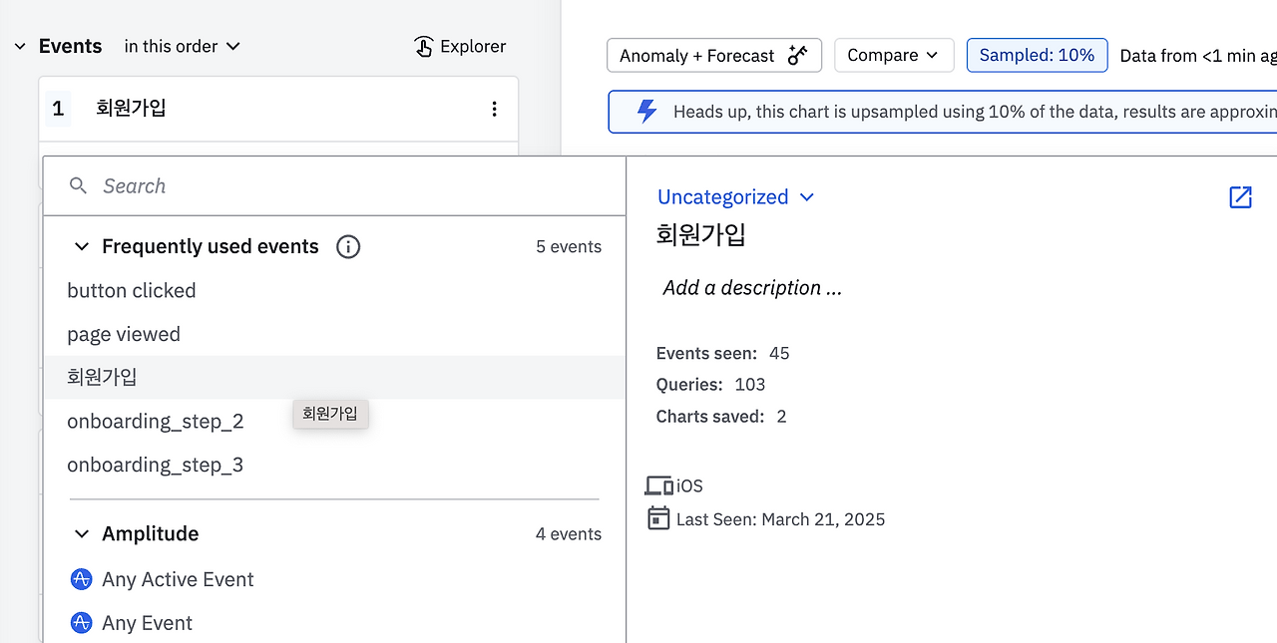Click the lightning bolt heads-up icon

point(647,112)
